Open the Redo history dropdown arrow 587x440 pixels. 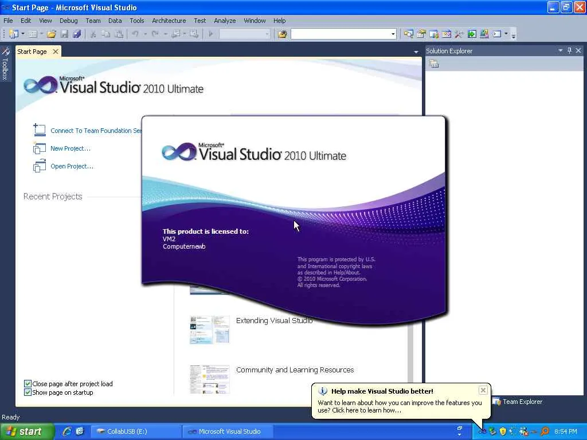(165, 34)
